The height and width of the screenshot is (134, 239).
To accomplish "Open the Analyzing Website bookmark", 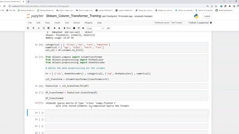I will [224, 10].
